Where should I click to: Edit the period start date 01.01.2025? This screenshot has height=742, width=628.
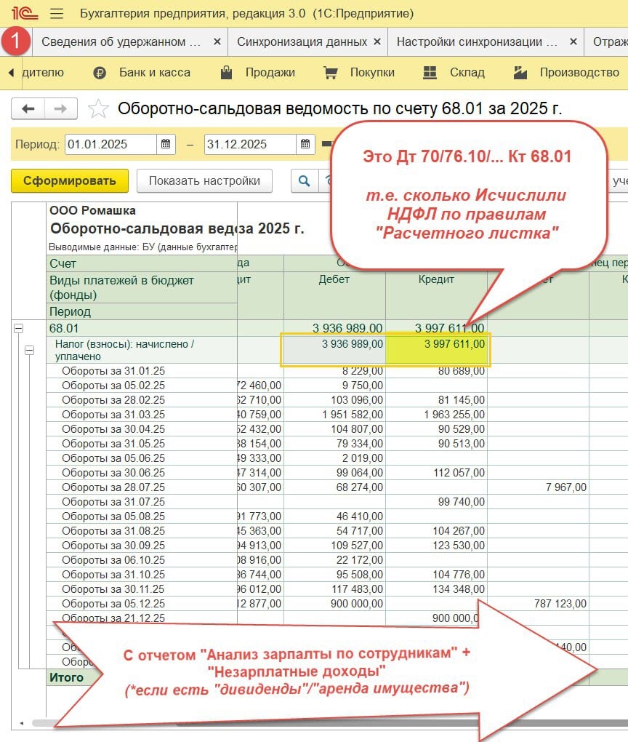point(110,144)
